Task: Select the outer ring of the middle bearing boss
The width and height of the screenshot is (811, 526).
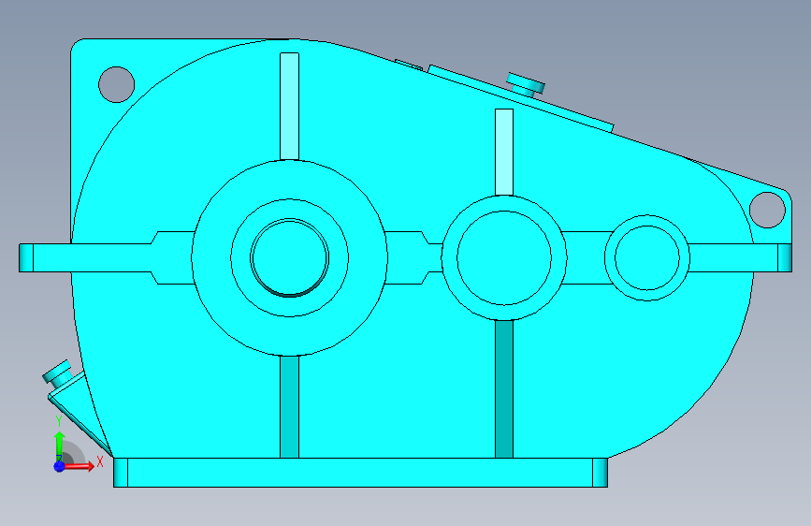Action: click(x=449, y=257)
